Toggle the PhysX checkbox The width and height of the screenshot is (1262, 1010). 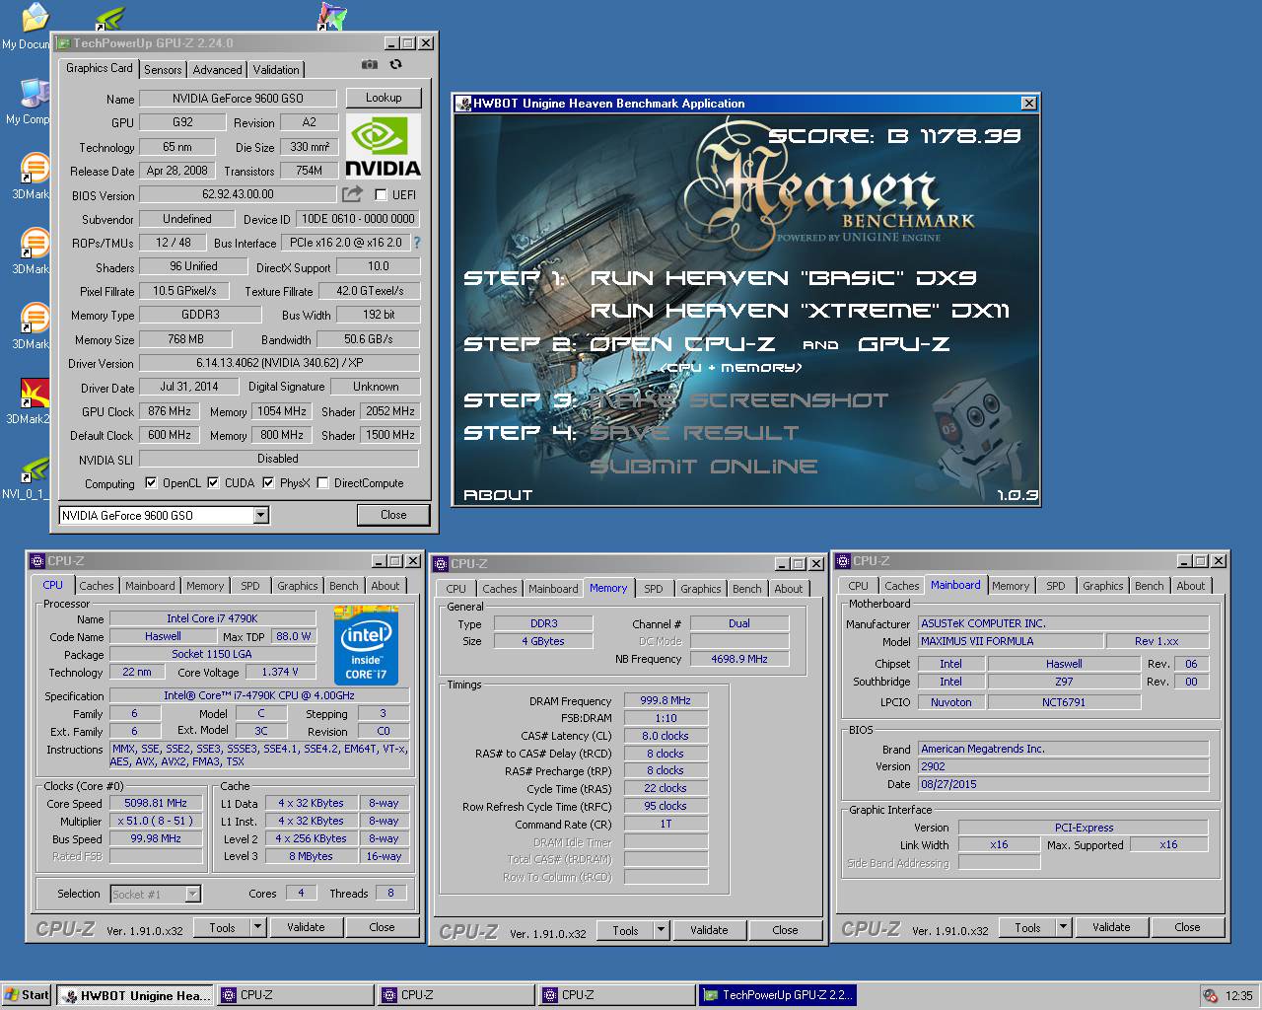pyautogui.click(x=268, y=483)
